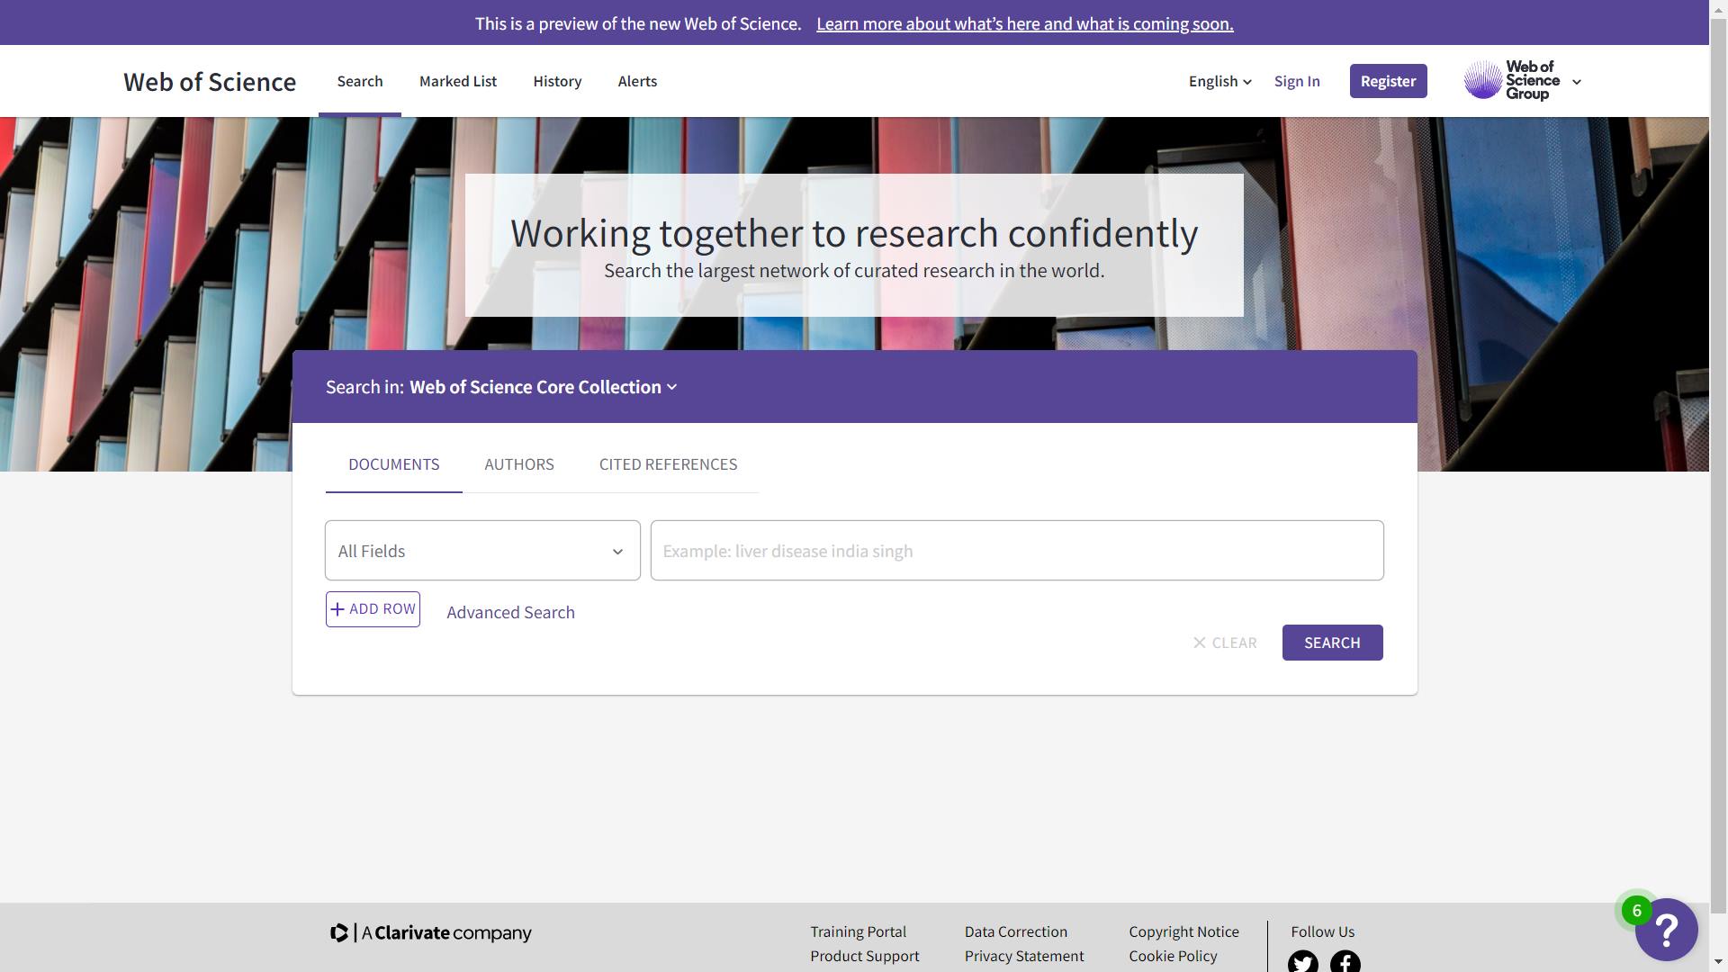
Task: Open the help question mark bubble
Action: [1666, 930]
